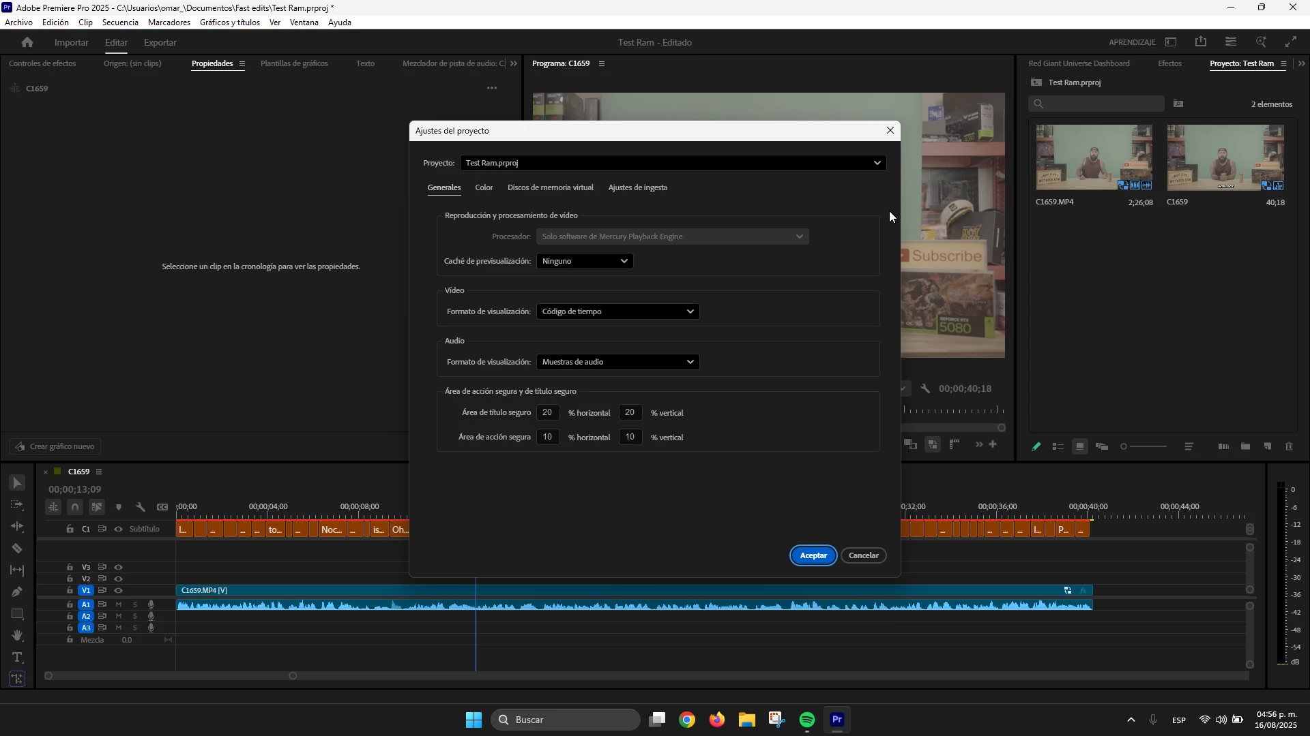Switch to Discos de memoria virtual tab
The height and width of the screenshot is (736, 1310).
point(550,187)
